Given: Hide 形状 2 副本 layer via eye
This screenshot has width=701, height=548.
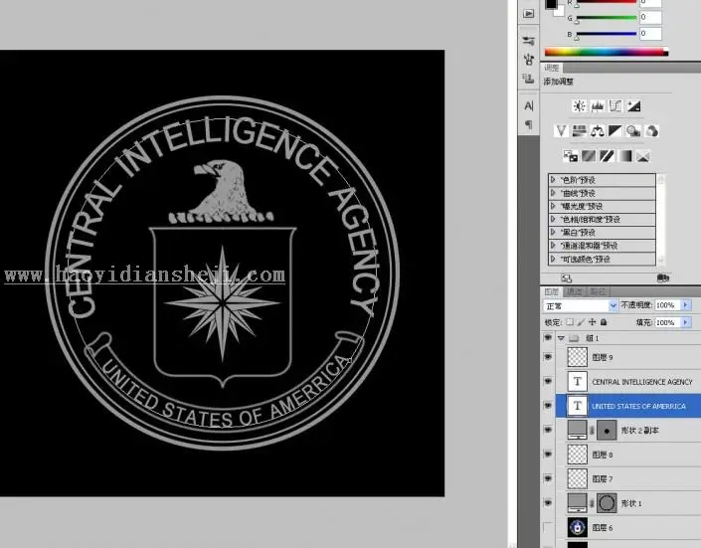Looking at the screenshot, I should [548, 430].
